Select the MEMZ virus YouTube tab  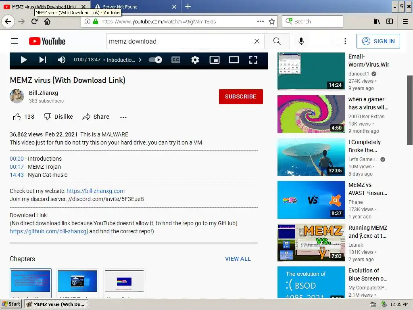point(45,6)
